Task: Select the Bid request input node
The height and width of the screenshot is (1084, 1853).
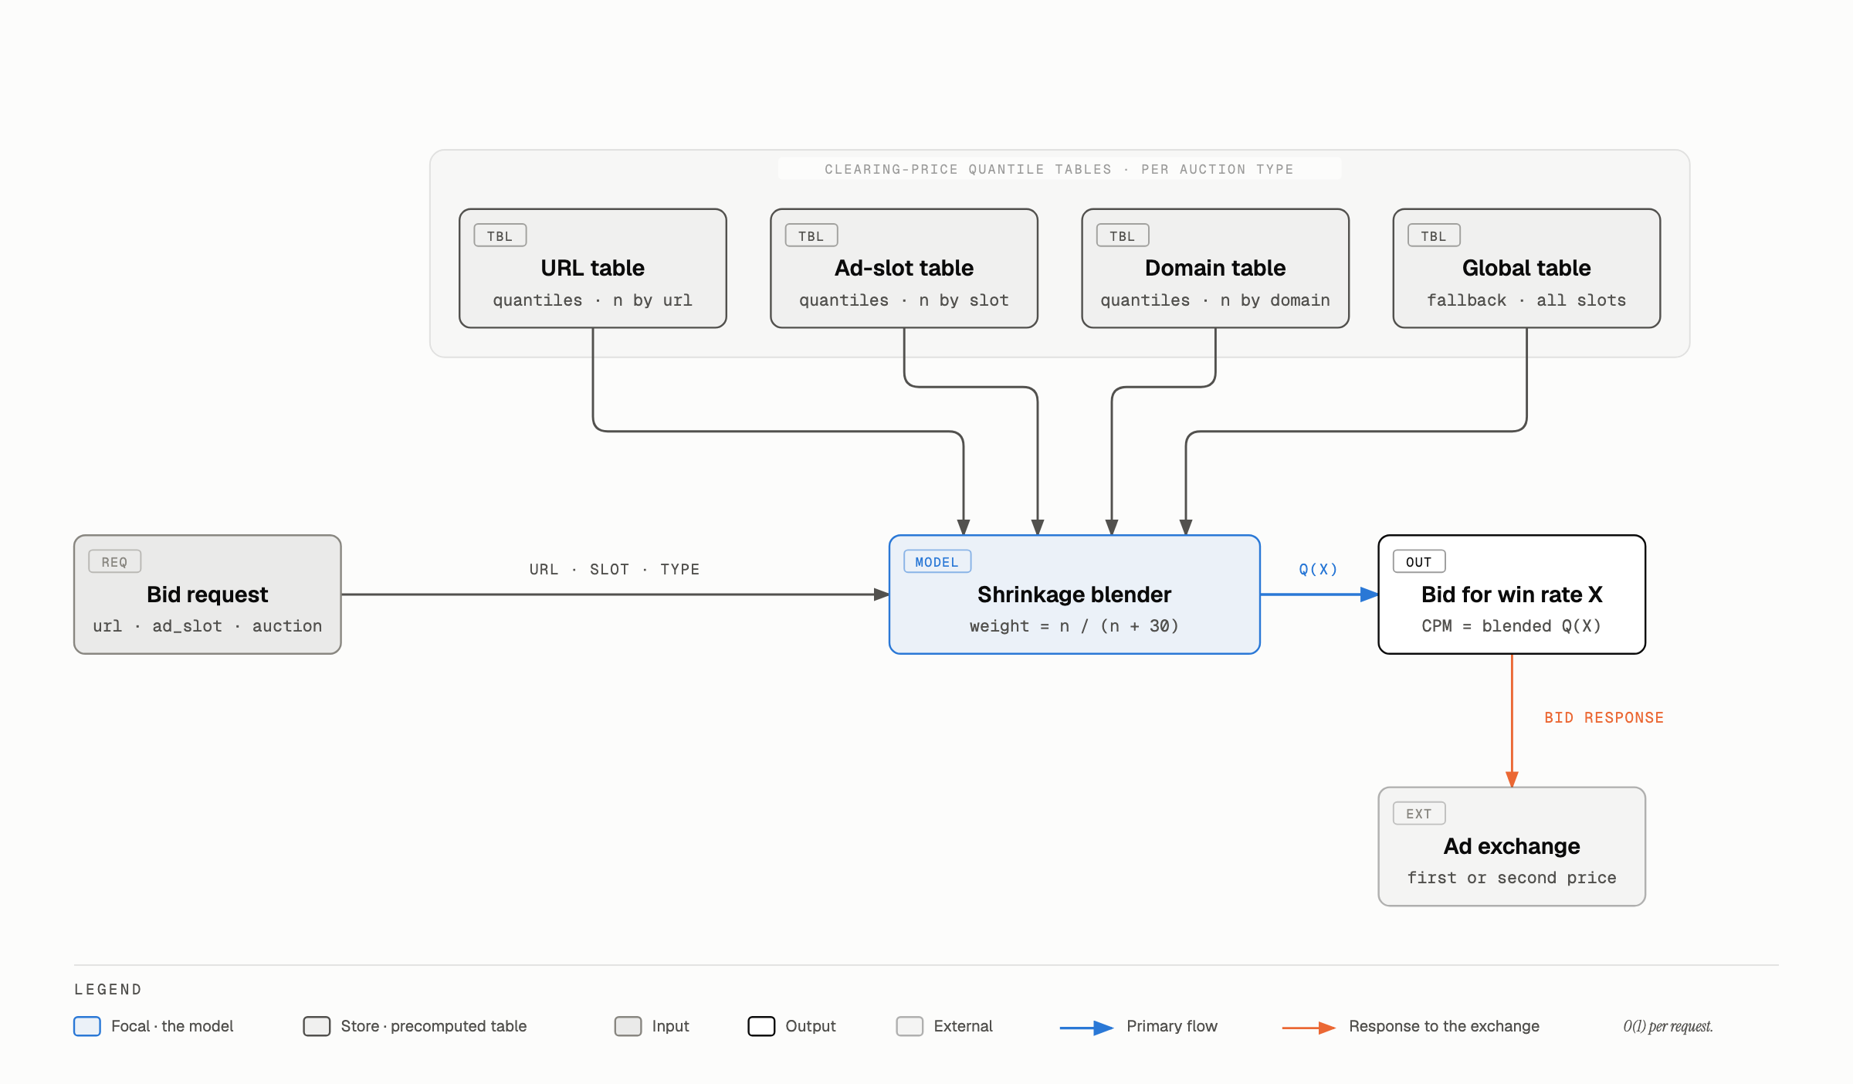Action: [207, 595]
